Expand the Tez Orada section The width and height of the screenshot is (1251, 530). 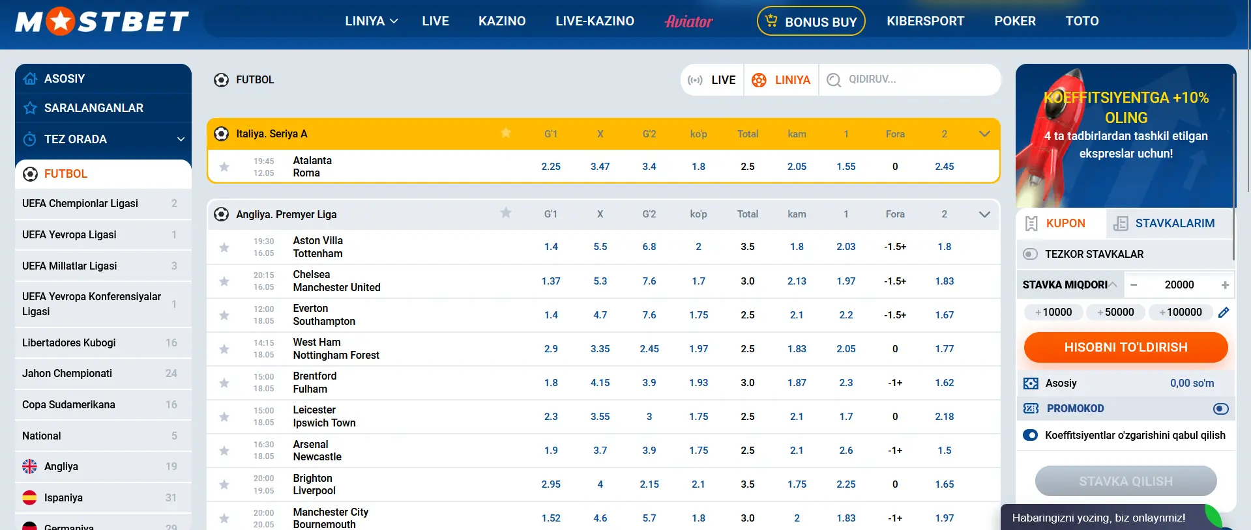tap(181, 139)
